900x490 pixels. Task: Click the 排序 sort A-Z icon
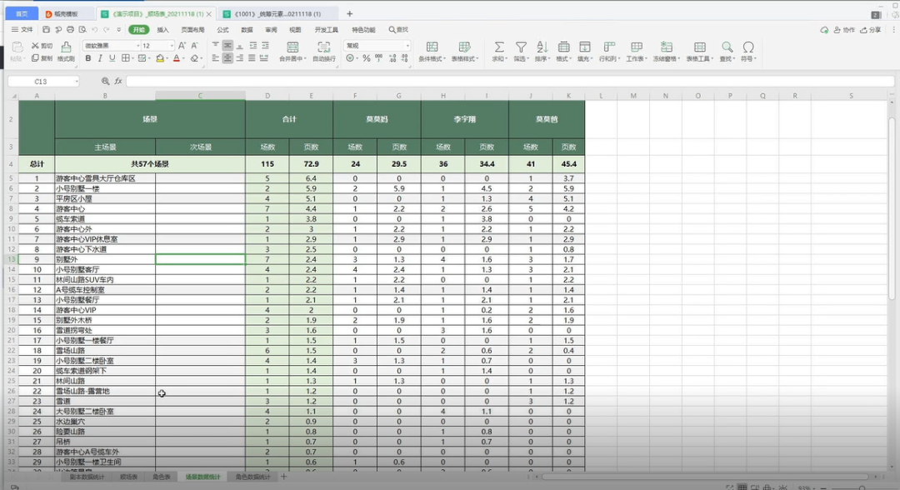click(x=542, y=47)
